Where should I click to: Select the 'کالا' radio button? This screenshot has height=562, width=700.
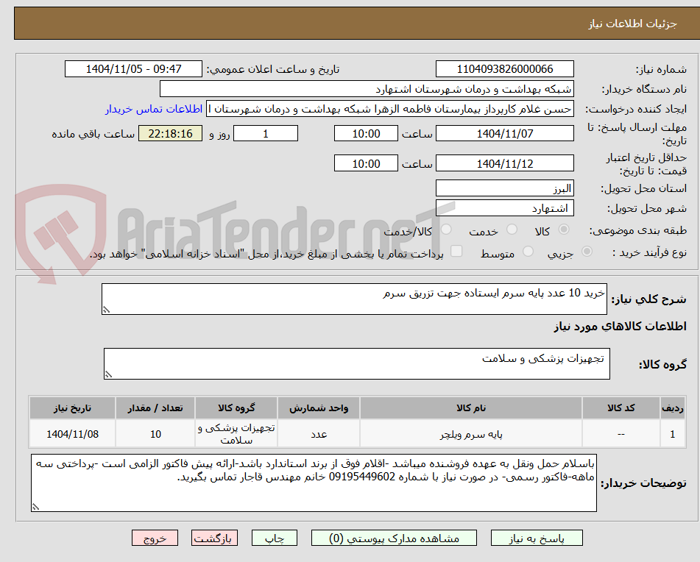564,230
